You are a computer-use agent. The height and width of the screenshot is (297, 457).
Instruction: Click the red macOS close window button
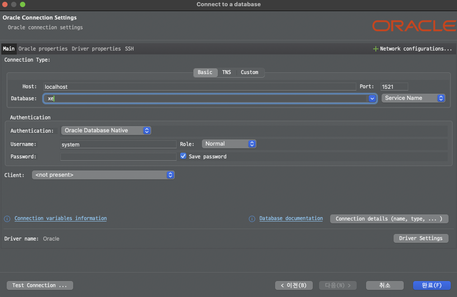pyautogui.click(x=5, y=4)
